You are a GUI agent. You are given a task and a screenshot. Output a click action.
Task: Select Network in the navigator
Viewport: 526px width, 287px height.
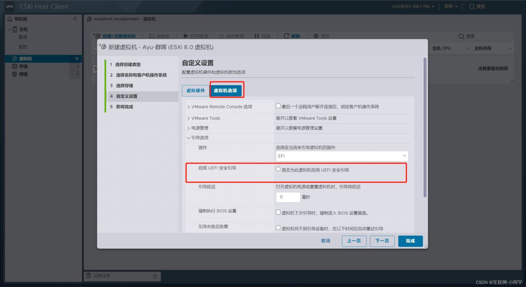(x=23, y=74)
